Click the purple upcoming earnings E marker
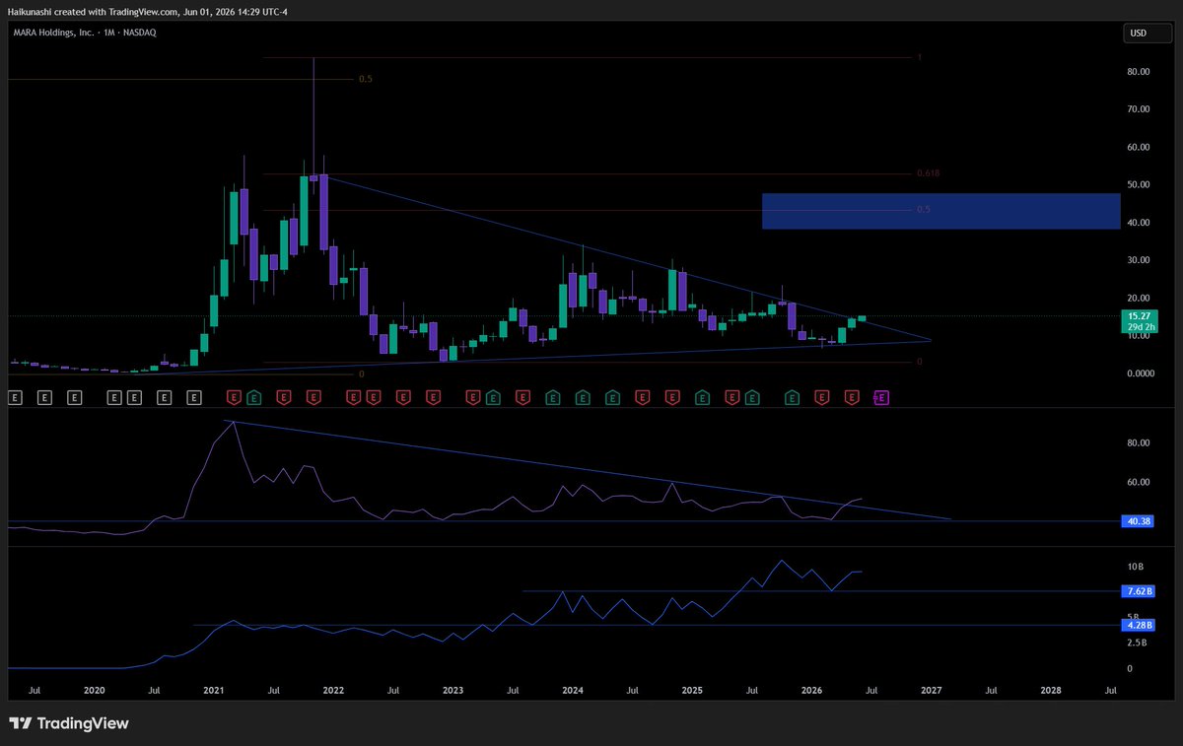 [x=882, y=397]
